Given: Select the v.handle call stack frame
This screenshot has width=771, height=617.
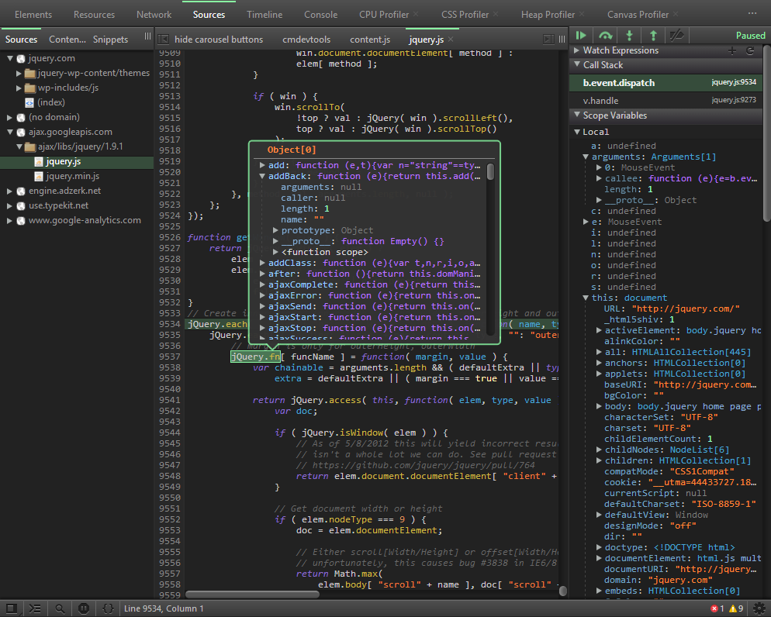Looking at the screenshot, I should click(x=601, y=101).
